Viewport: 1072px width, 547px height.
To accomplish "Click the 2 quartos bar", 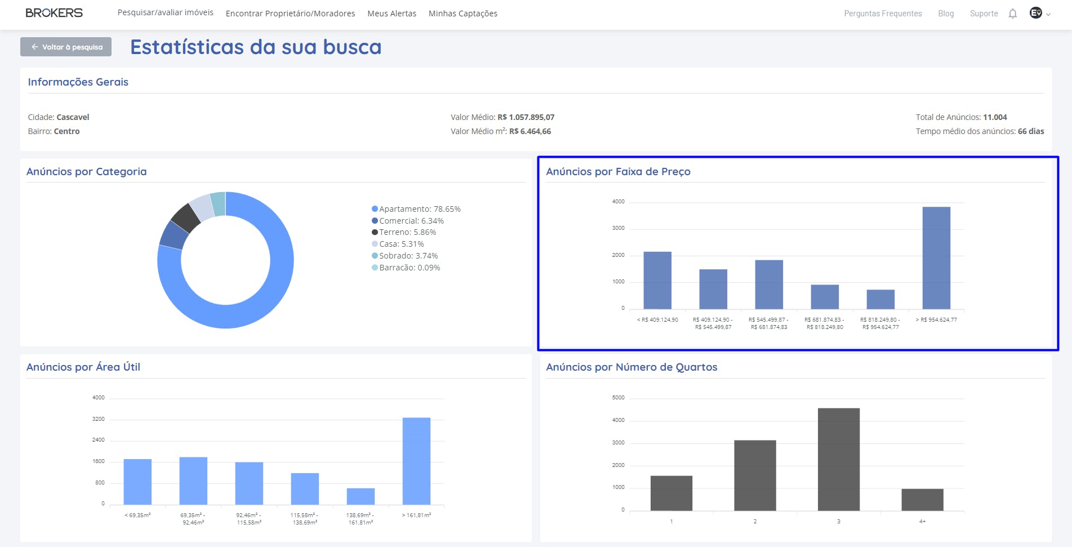I will coord(755,475).
